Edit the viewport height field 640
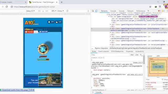The image size is (168, 94). pos(47,11)
